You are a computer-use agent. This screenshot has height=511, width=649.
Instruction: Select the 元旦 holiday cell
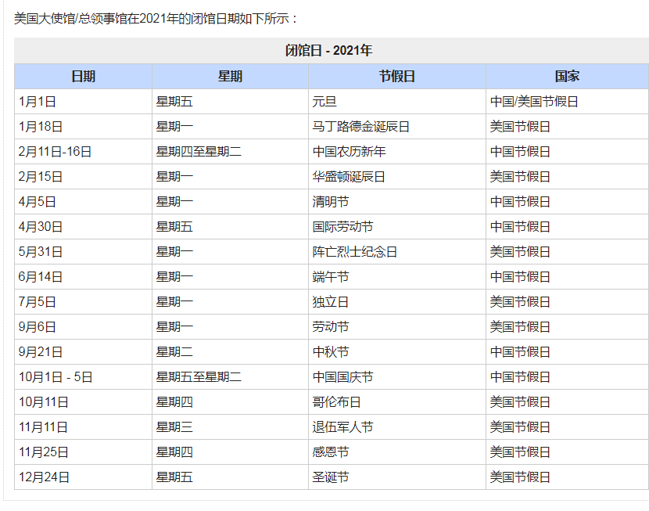324,102
